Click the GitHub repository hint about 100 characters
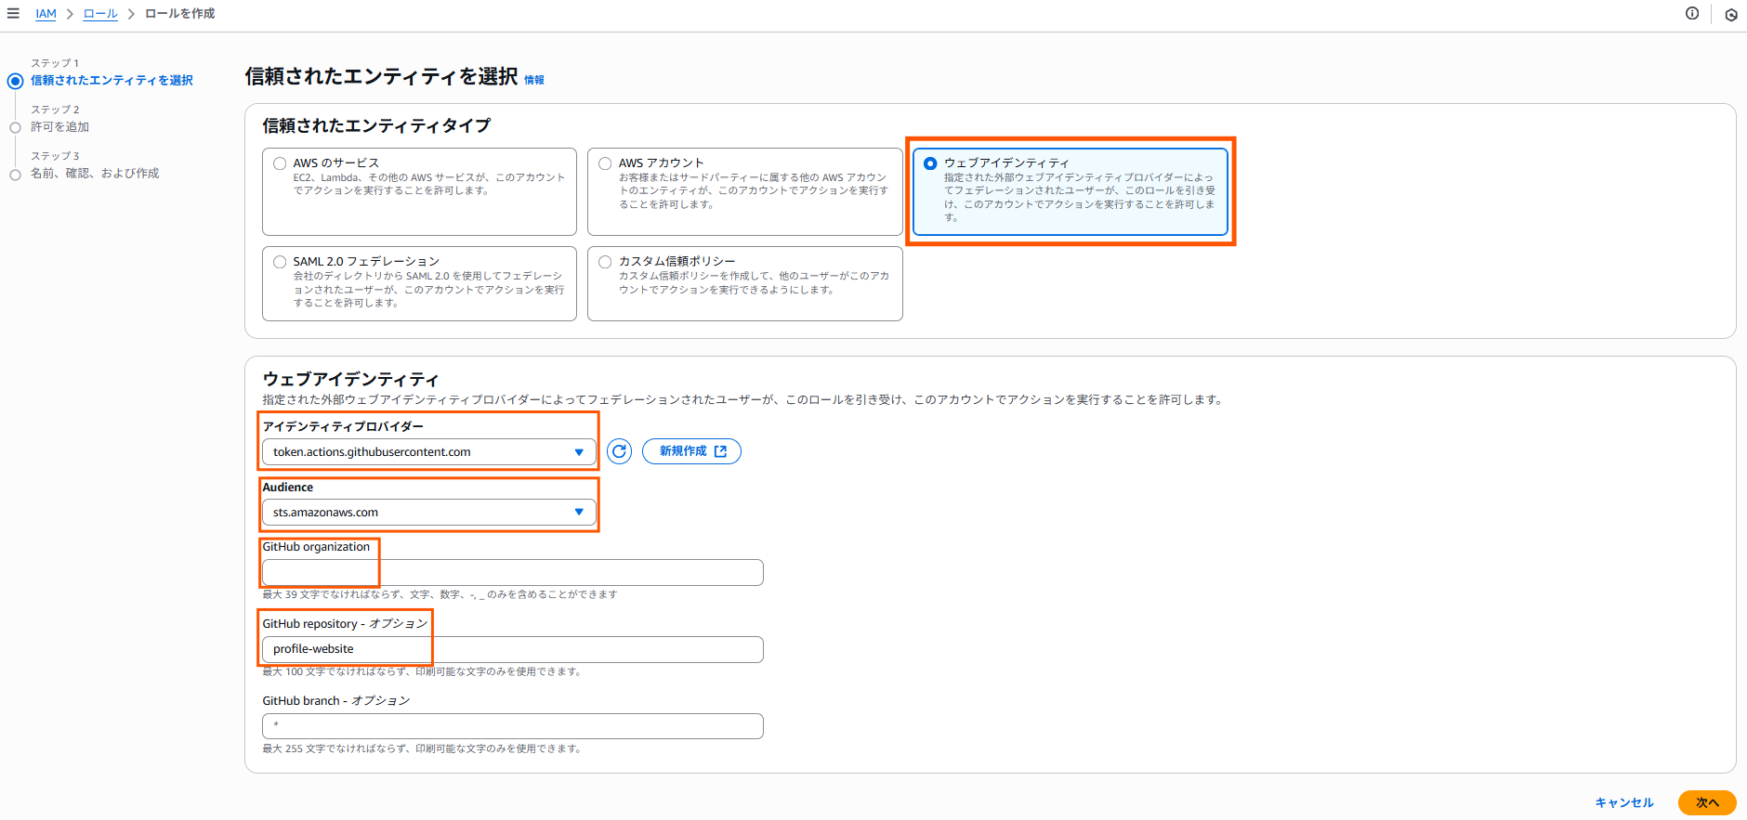The width and height of the screenshot is (1747, 820). pos(422,671)
